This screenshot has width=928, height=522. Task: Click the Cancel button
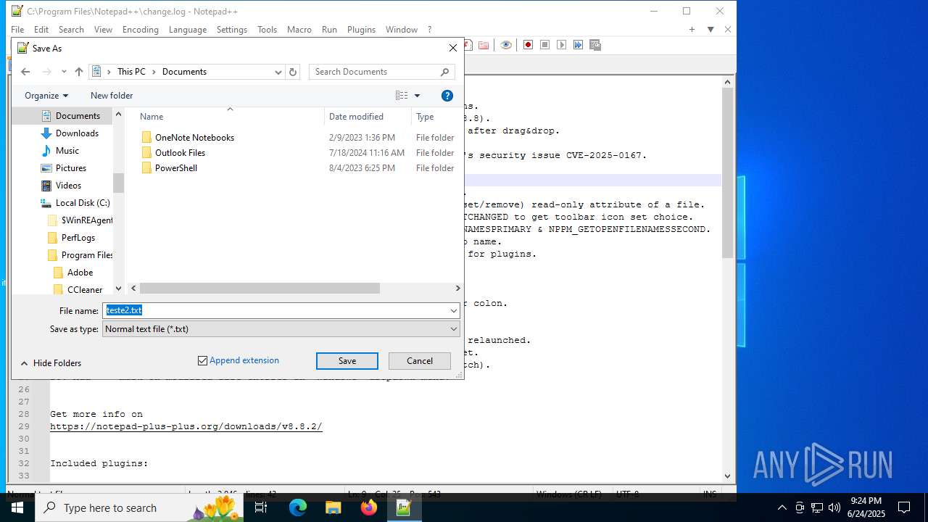coord(420,361)
